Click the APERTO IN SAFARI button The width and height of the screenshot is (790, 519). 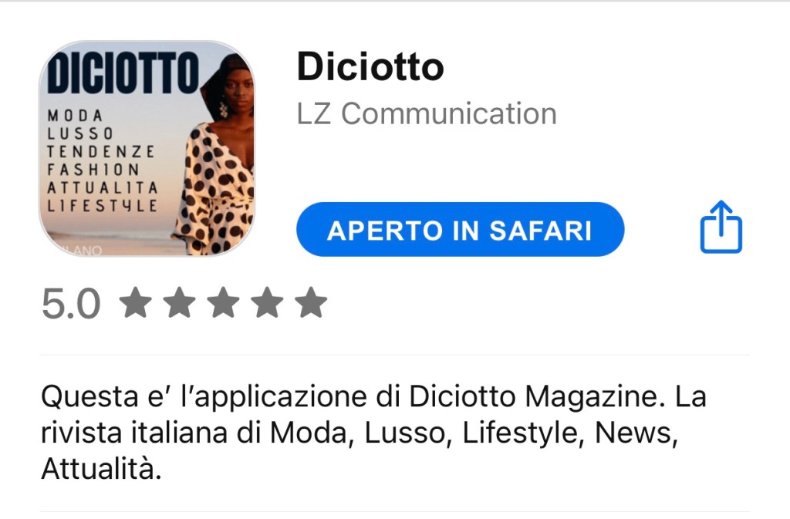coord(460,230)
